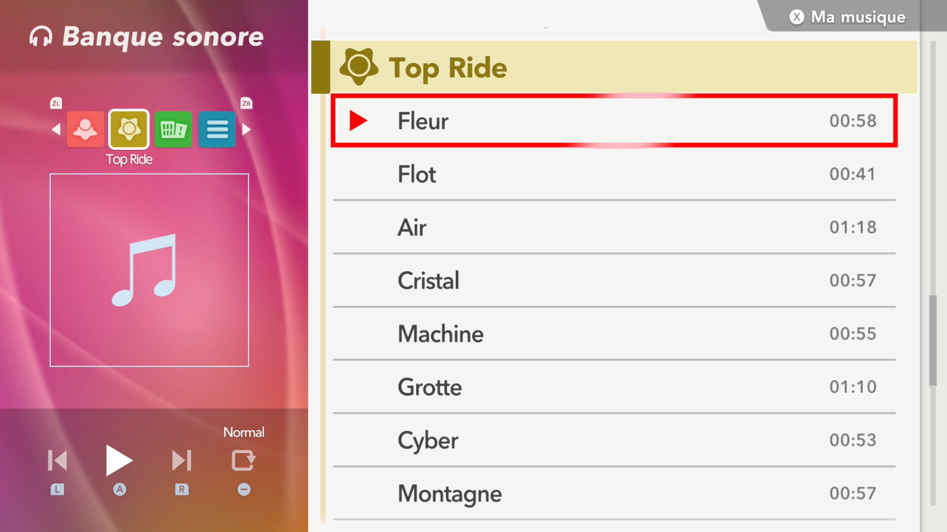Viewport: 947px width, 532px height.
Task: Skip to the previous track
Action: coord(57,461)
